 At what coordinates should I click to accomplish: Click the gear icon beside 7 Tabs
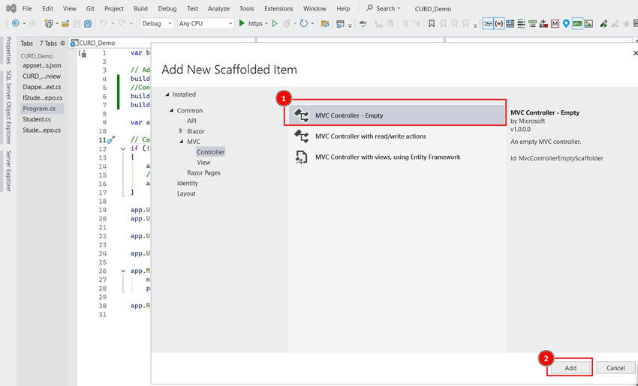coord(62,43)
